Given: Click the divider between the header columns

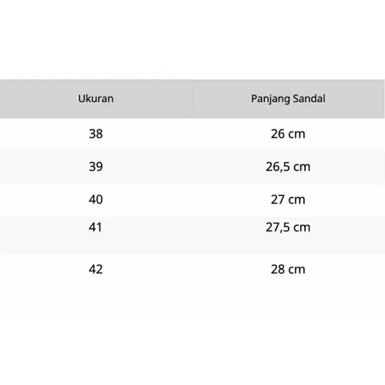Looking at the screenshot, I should tap(192, 99).
